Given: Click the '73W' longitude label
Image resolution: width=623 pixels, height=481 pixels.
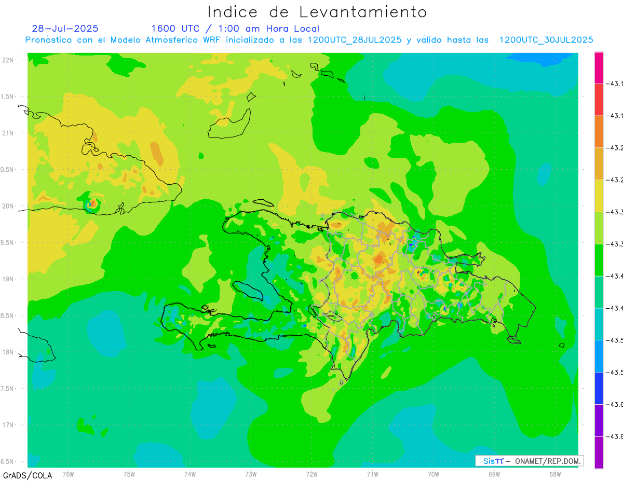Looking at the screenshot, I should coord(251,474).
